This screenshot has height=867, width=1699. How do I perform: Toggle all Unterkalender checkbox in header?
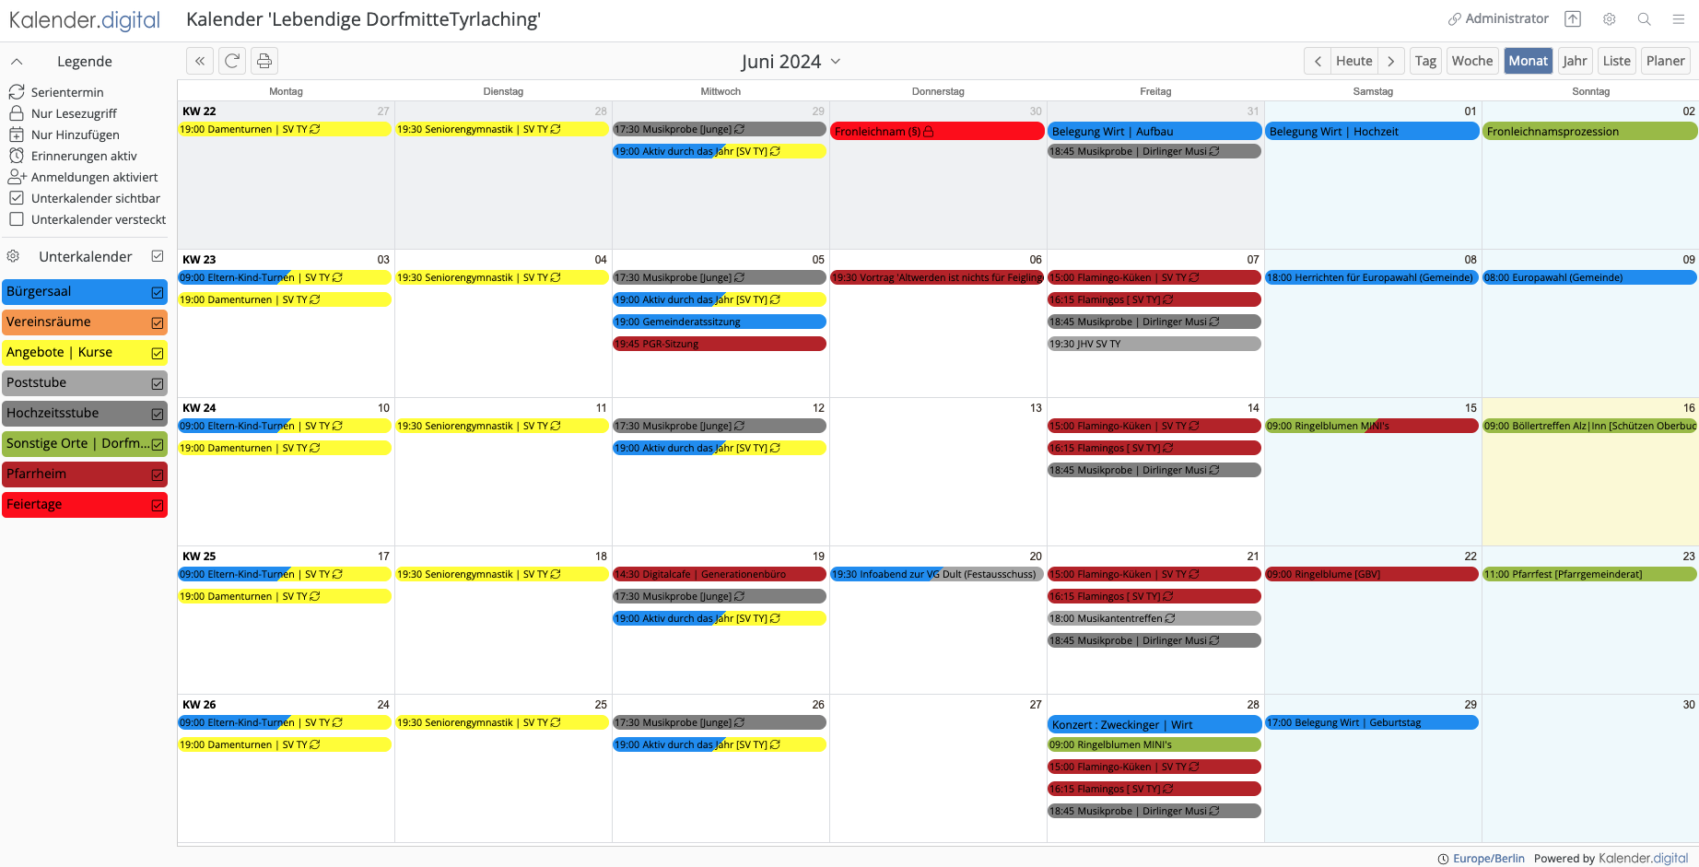158,256
